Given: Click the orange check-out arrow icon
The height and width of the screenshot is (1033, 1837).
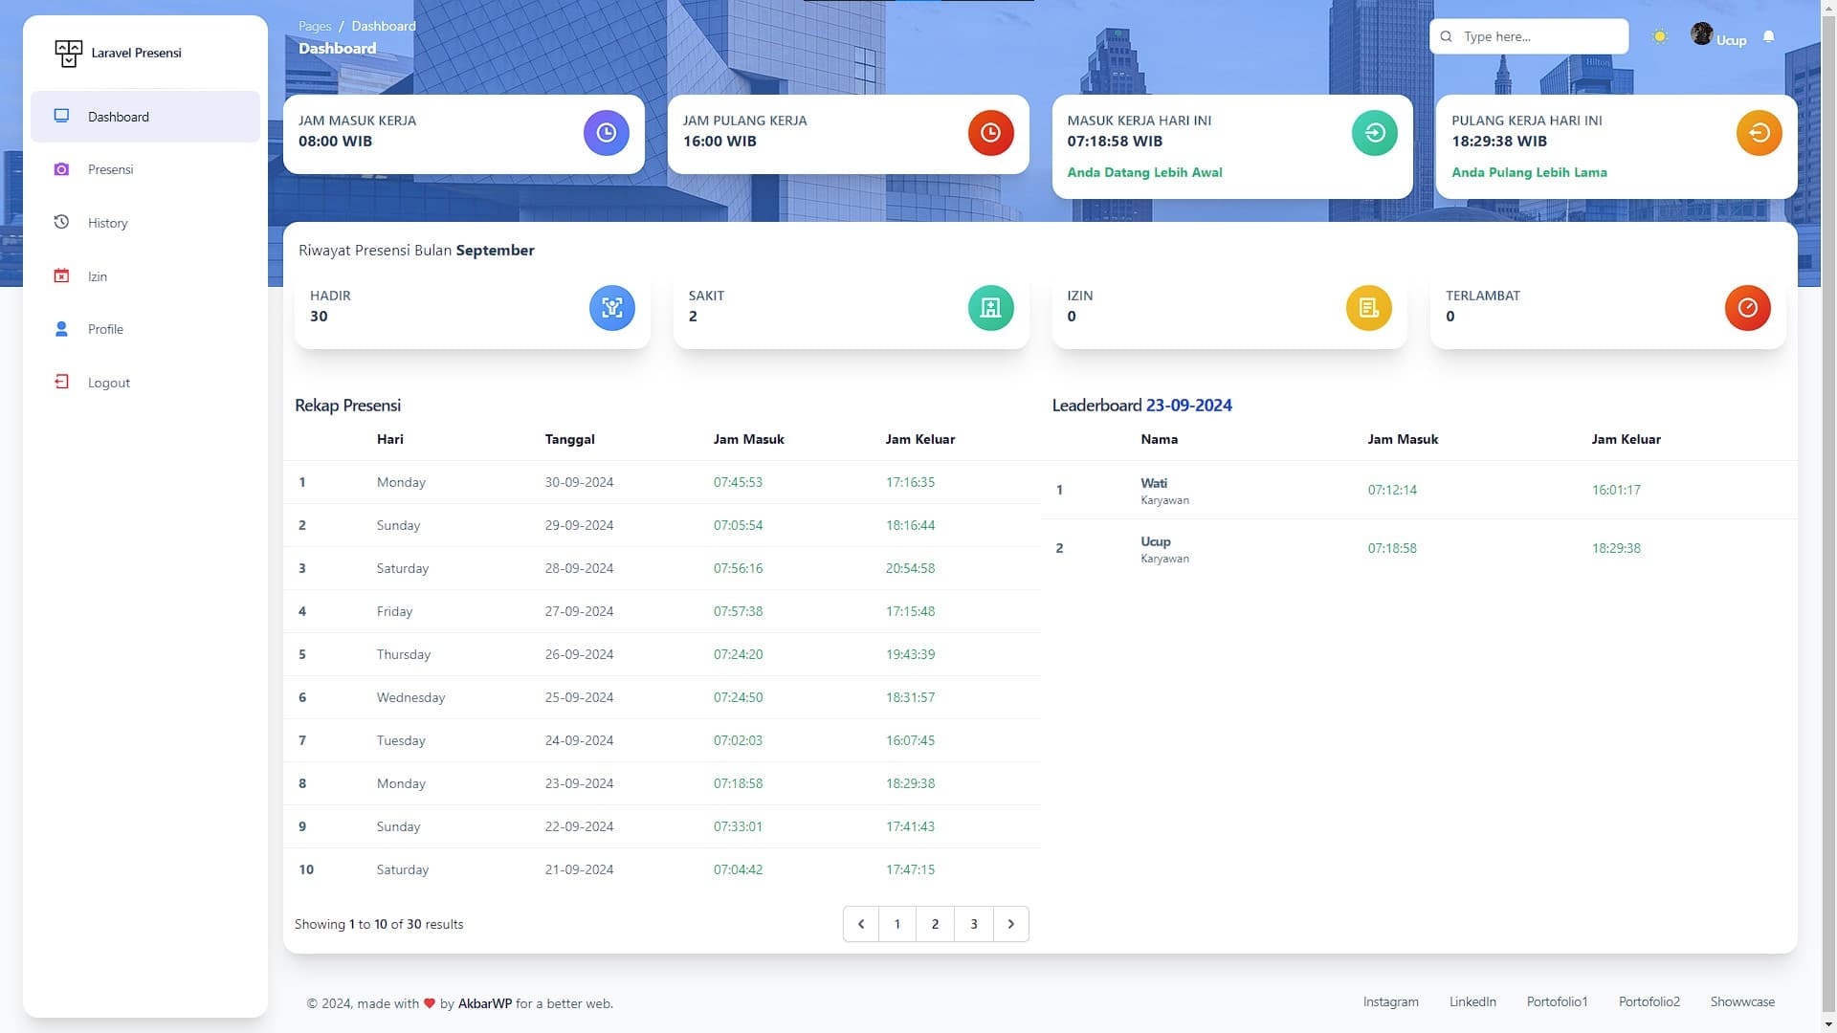Looking at the screenshot, I should 1759,133.
